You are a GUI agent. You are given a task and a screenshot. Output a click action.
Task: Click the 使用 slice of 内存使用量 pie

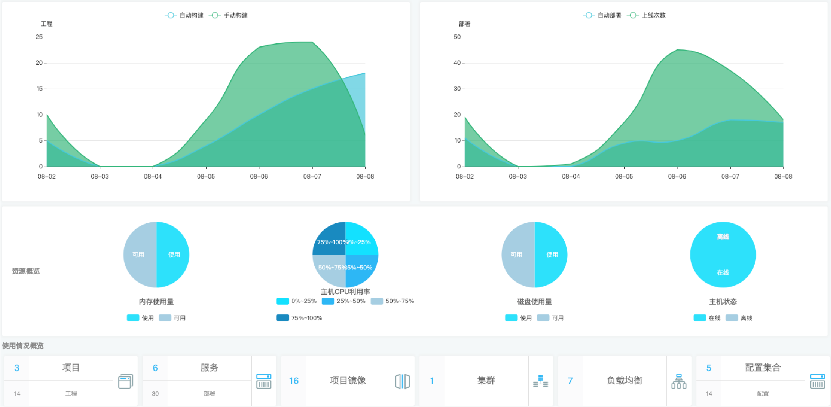pos(174,254)
